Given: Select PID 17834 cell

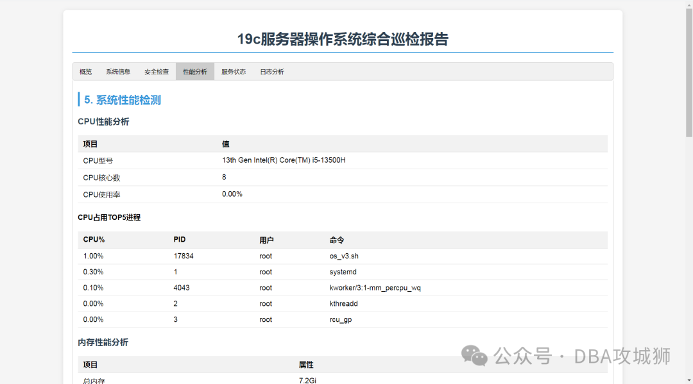Looking at the screenshot, I should [x=184, y=256].
